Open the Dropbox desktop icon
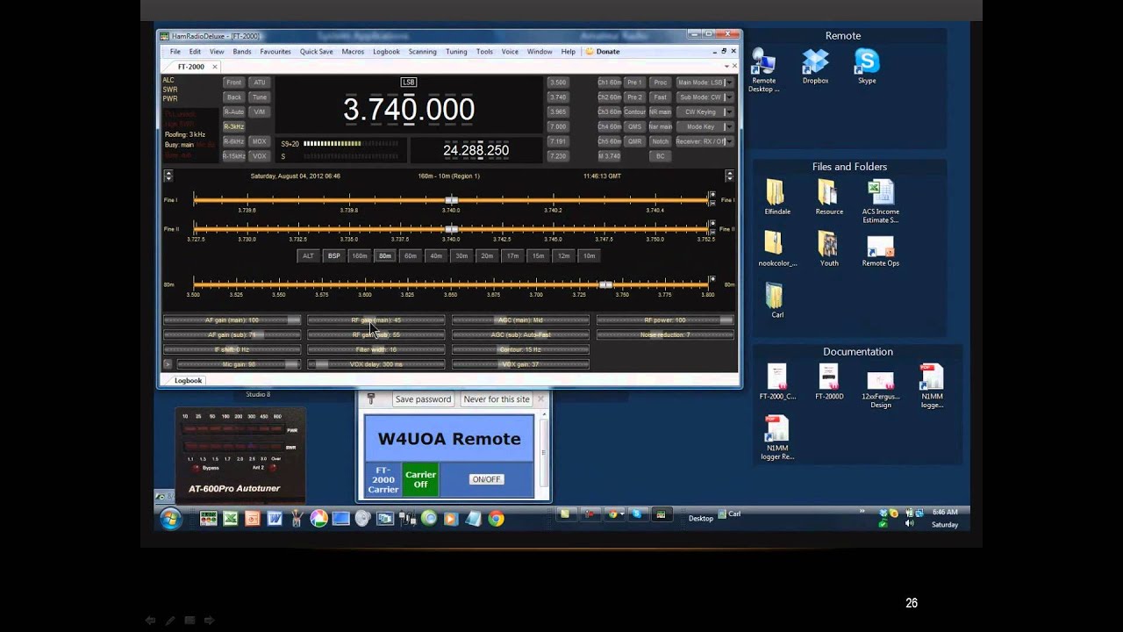 point(815,61)
